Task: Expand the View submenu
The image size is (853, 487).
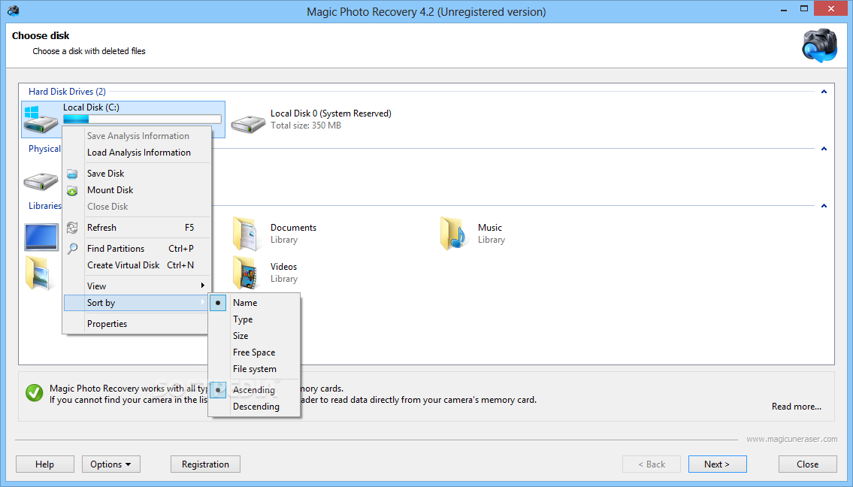Action: point(137,286)
